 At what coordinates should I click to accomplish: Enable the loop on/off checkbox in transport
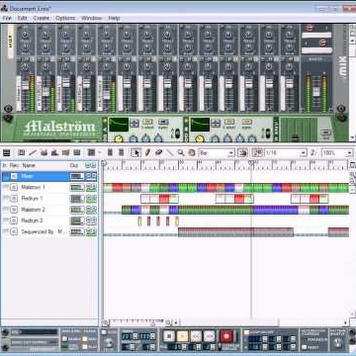pyautogui.click(x=246, y=332)
